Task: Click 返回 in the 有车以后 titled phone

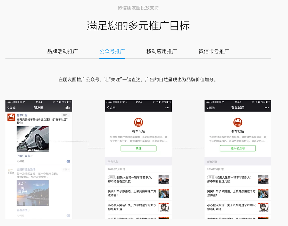Action: [x=211, y=108]
